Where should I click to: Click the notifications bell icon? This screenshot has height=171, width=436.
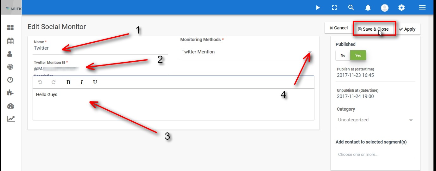[368, 8]
